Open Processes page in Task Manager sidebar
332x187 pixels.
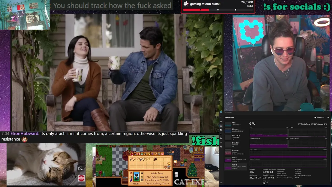[221, 122]
